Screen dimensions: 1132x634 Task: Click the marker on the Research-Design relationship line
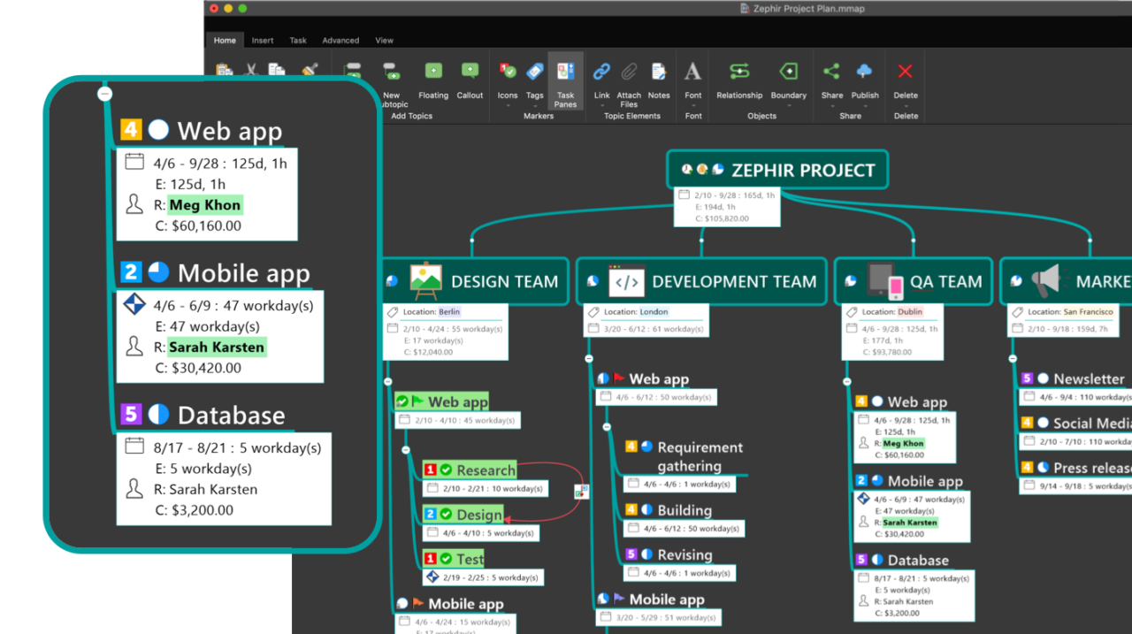(581, 492)
